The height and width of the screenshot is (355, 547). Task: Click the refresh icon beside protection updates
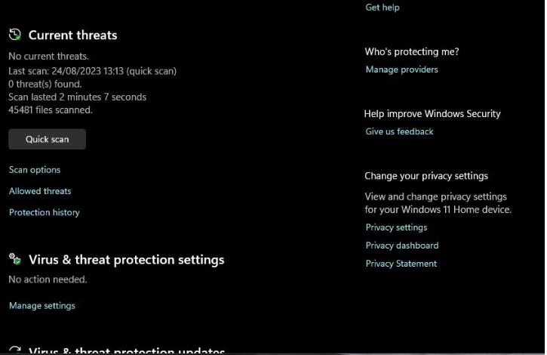pyautogui.click(x=15, y=350)
